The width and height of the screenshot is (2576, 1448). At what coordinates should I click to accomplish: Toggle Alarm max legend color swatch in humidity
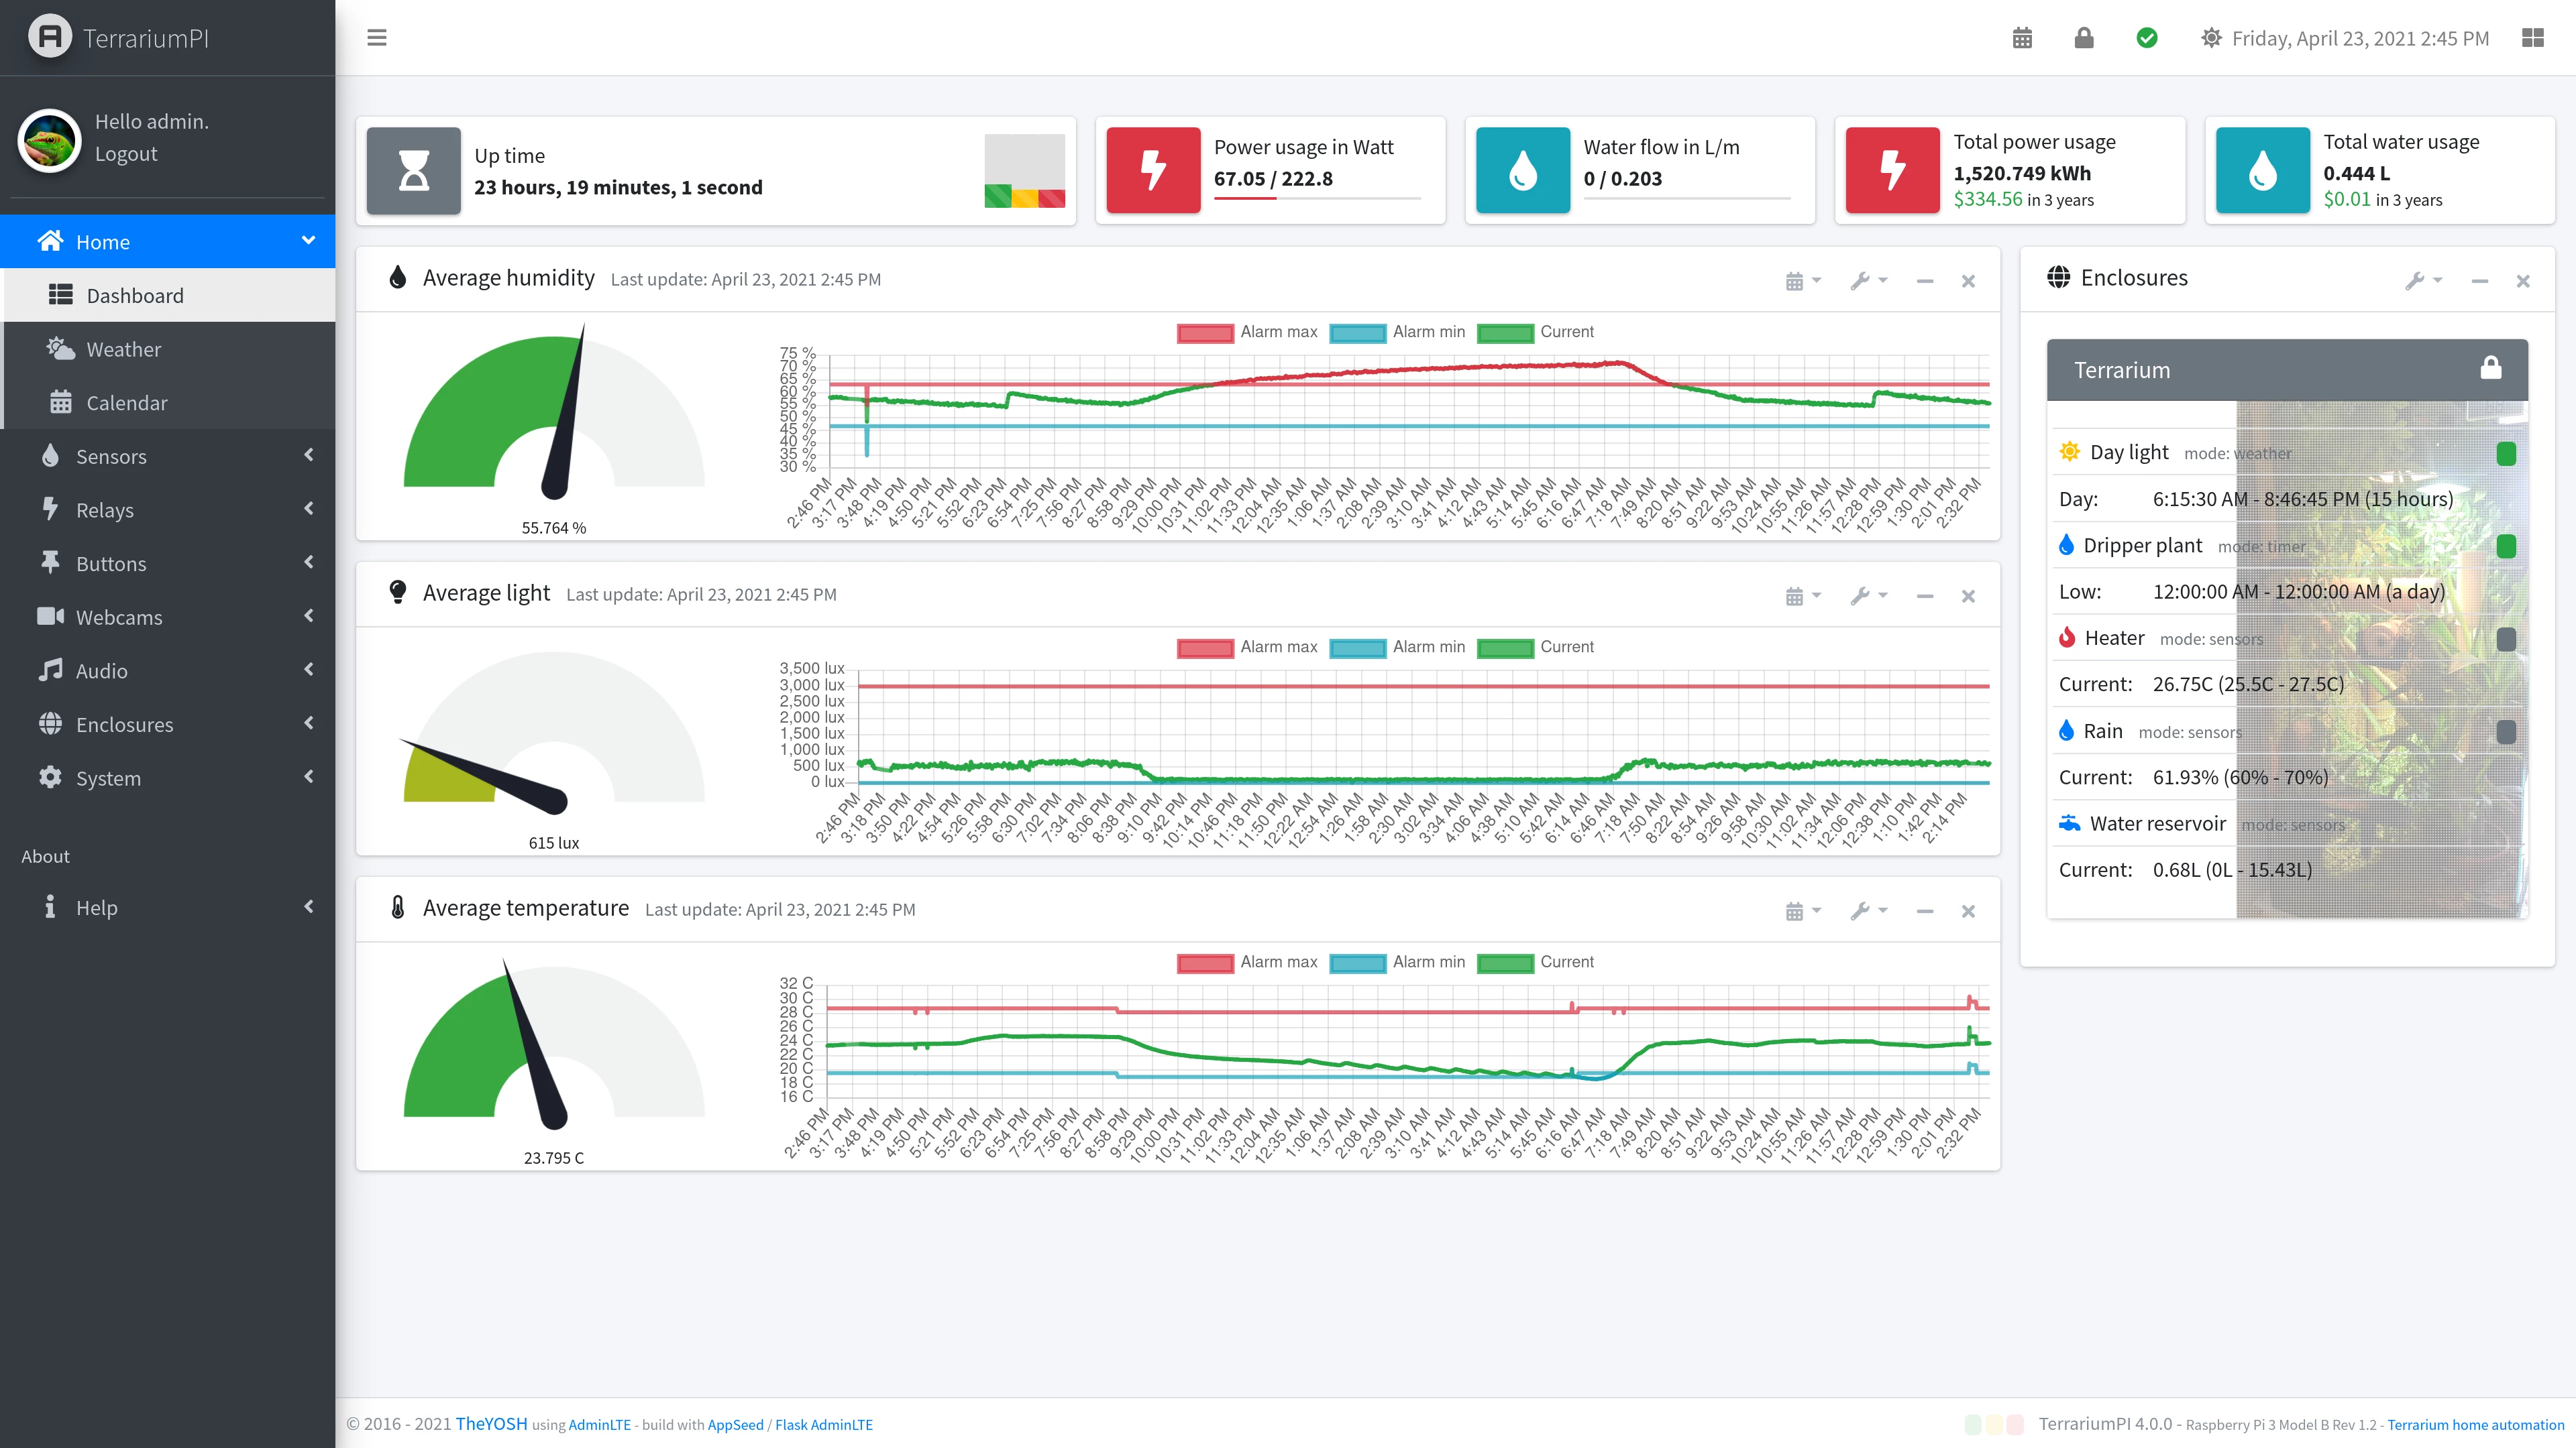pyautogui.click(x=1204, y=333)
